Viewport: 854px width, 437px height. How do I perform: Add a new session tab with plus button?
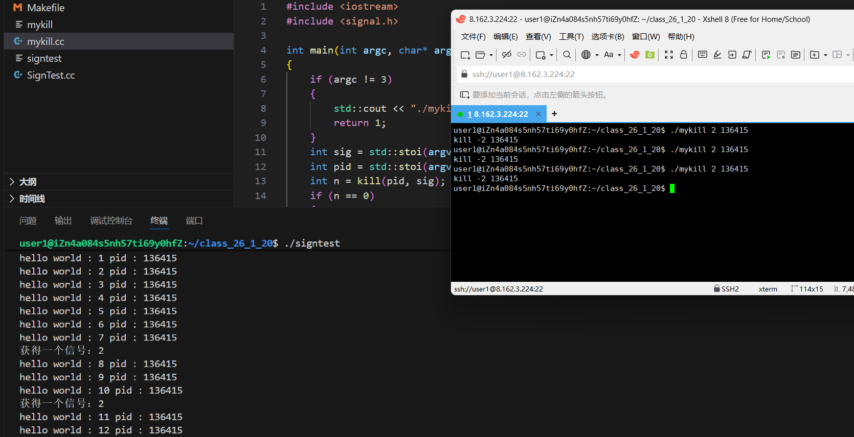pyautogui.click(x=554, y=114)
